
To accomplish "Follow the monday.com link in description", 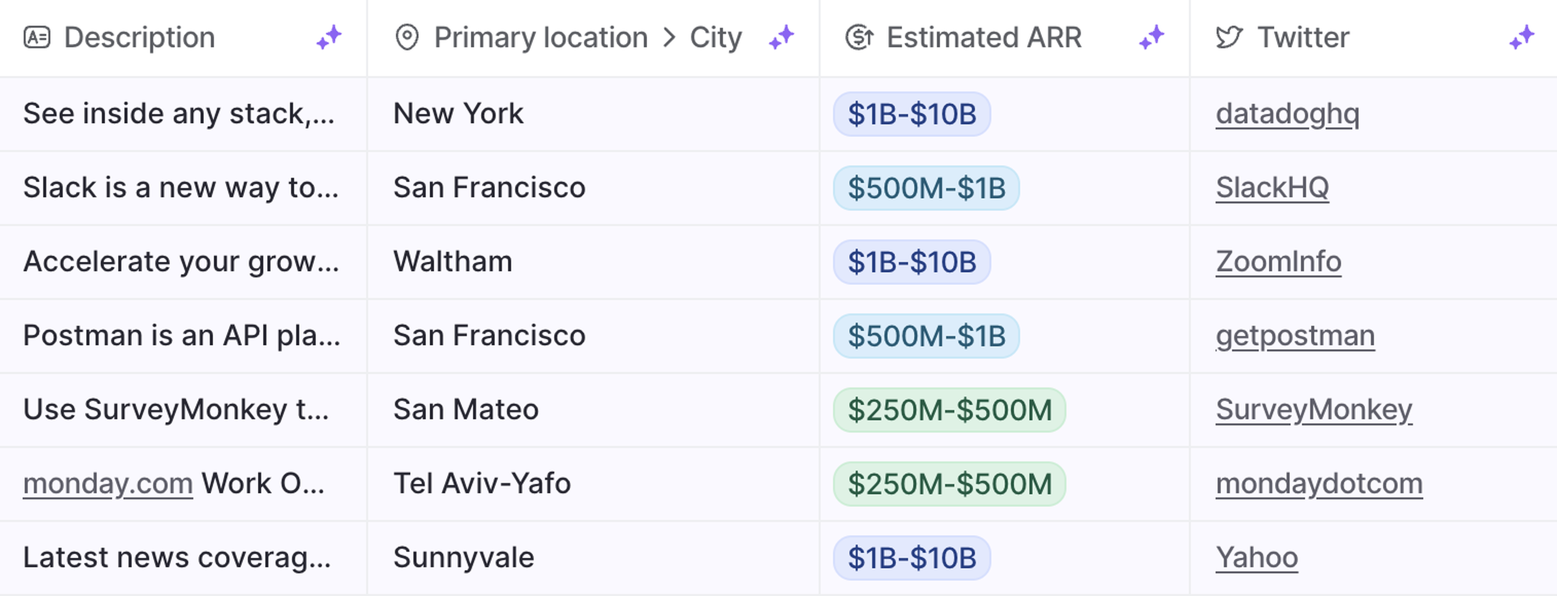I will tap(107, 484).
